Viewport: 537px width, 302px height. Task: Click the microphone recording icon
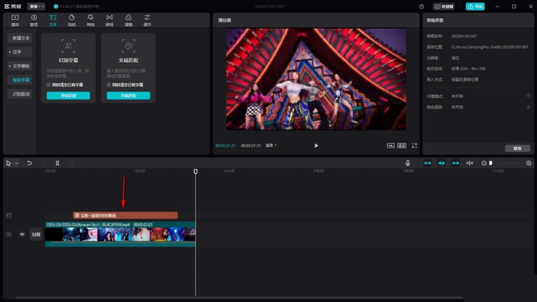pos(408,163)
